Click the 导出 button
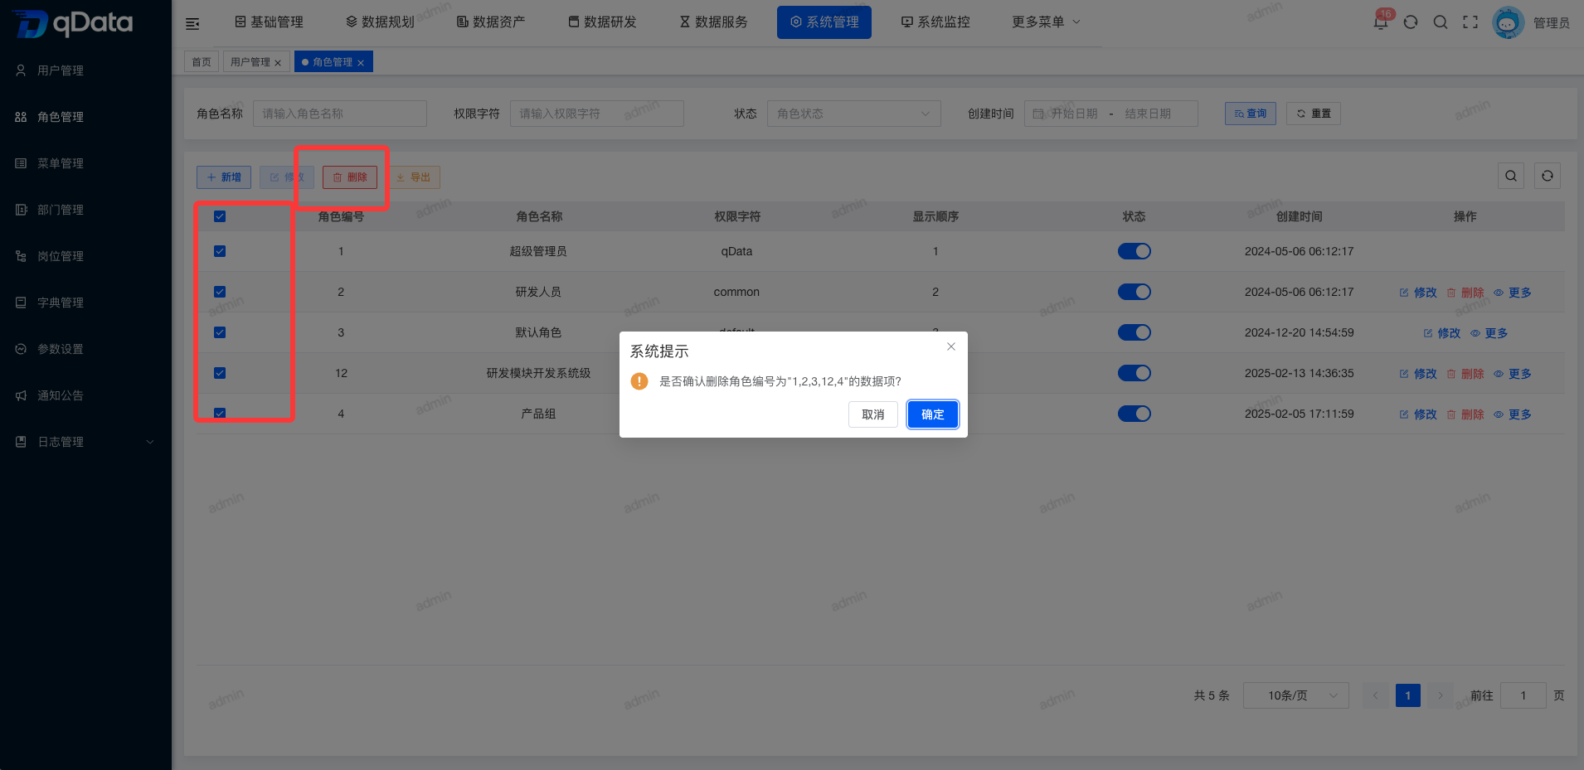The height and width of the screenshot is (770, 1584). pos(413,177)
